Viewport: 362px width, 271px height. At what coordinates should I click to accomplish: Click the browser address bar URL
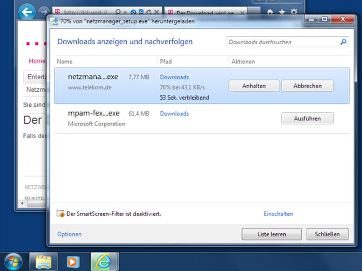point(85,12)
